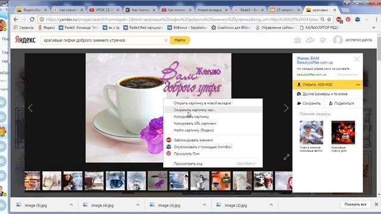Open the Желаю ВАМ Beautycoffee.com.ua title link
The width and height of the screenshot is (381, 214).
click(315, 60)
